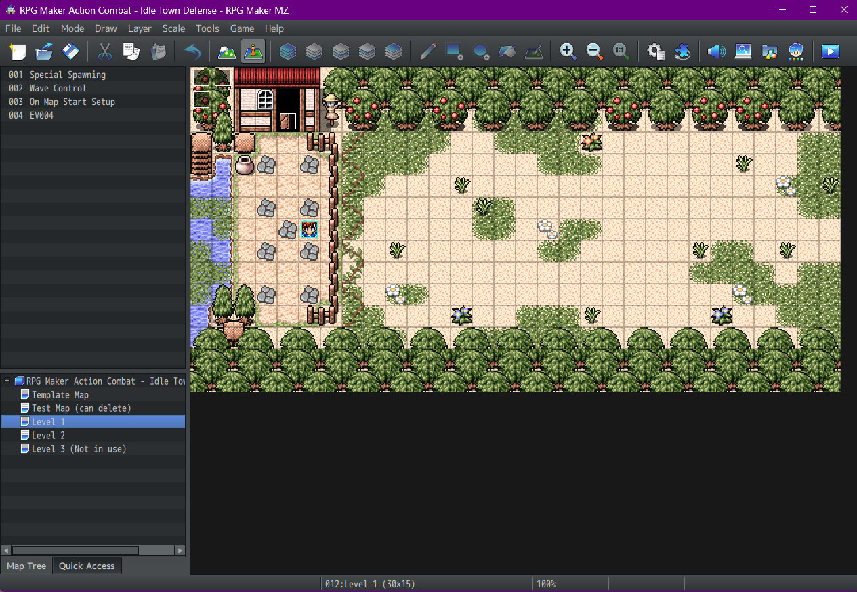Screen dimensions: 857x592
Task: Open the Tools menu
Action: [x=208, y=28]
